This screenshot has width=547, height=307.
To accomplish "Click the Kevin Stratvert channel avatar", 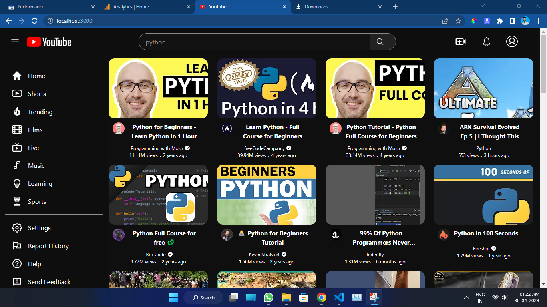I will coord(227,235).
